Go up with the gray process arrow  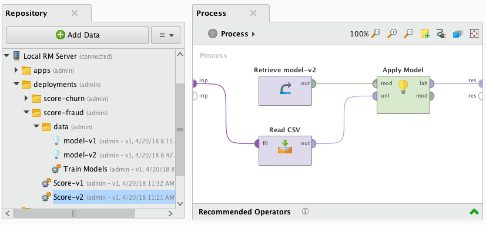[213, 33]
